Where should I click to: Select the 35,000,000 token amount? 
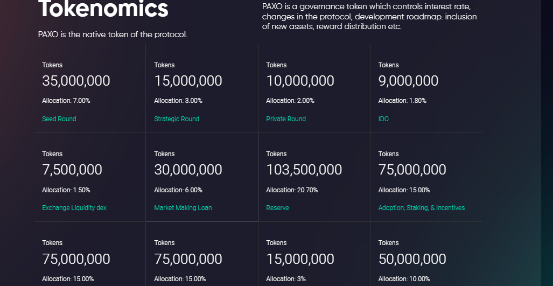coord(76,81)
